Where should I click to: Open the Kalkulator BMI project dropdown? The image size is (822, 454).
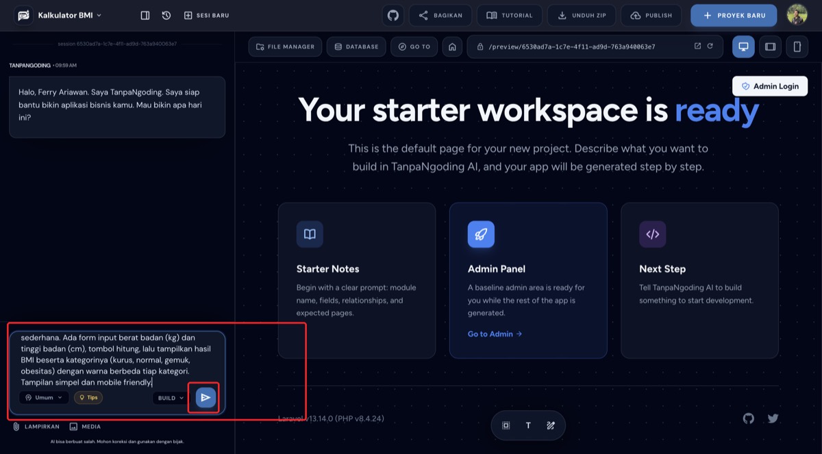(70, 15)
